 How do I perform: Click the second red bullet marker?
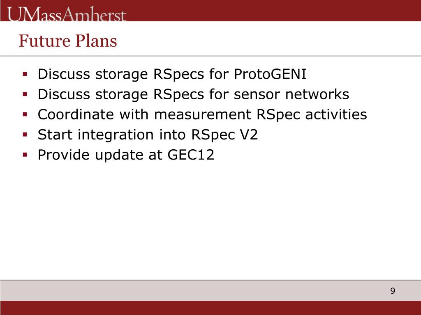coord(25,94)
